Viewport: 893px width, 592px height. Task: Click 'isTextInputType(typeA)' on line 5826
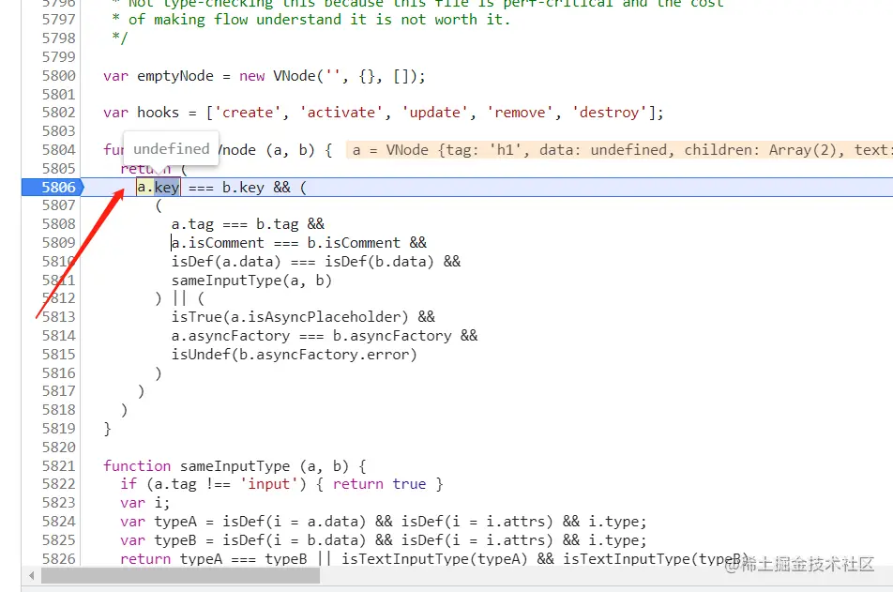coord(435,559)
